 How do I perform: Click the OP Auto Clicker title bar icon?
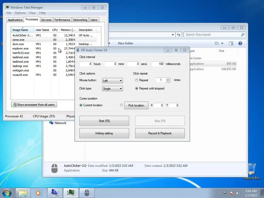78,50
